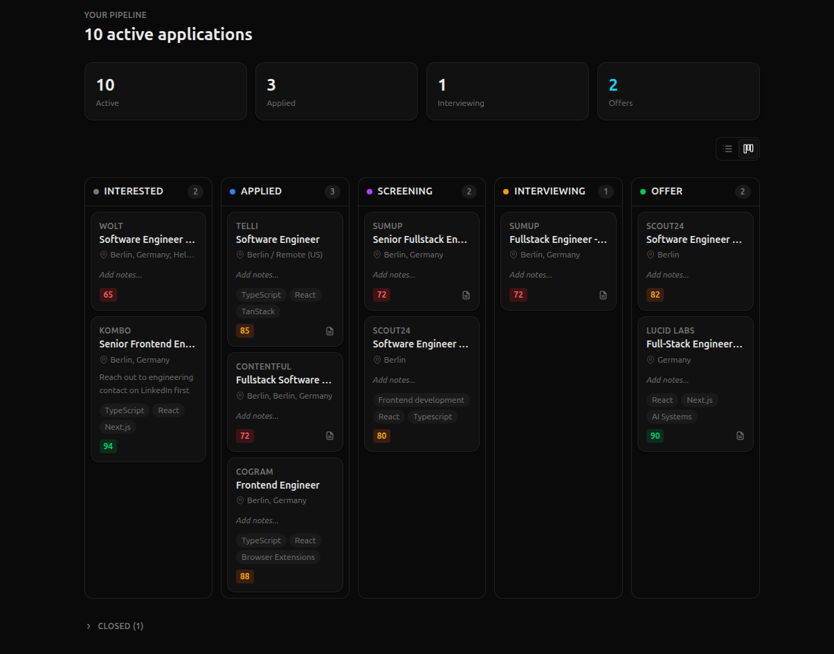
Task: Open the Kombo Senior Frontend card title
Action: (x=147, y=344)
